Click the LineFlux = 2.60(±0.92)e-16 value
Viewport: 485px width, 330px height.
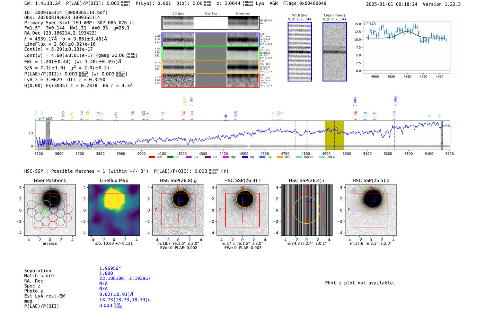tap(60, 44)
